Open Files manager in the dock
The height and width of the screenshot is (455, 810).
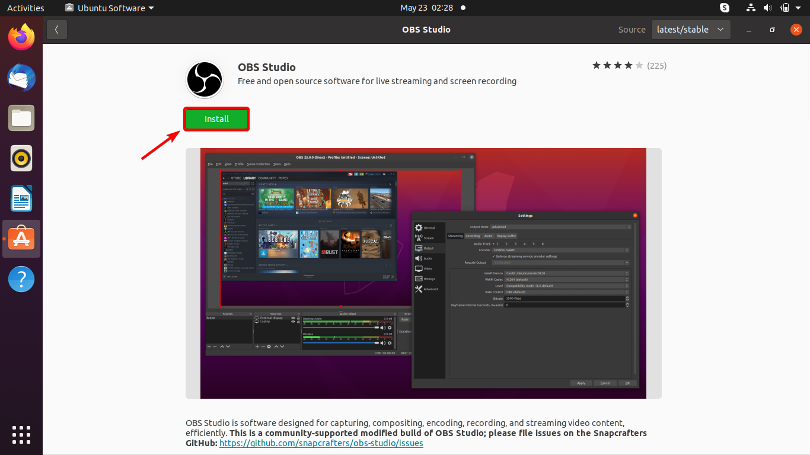pyautogui.click(x=21, y=118)
